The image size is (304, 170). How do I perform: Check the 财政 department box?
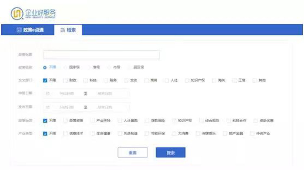click(65, 80)
